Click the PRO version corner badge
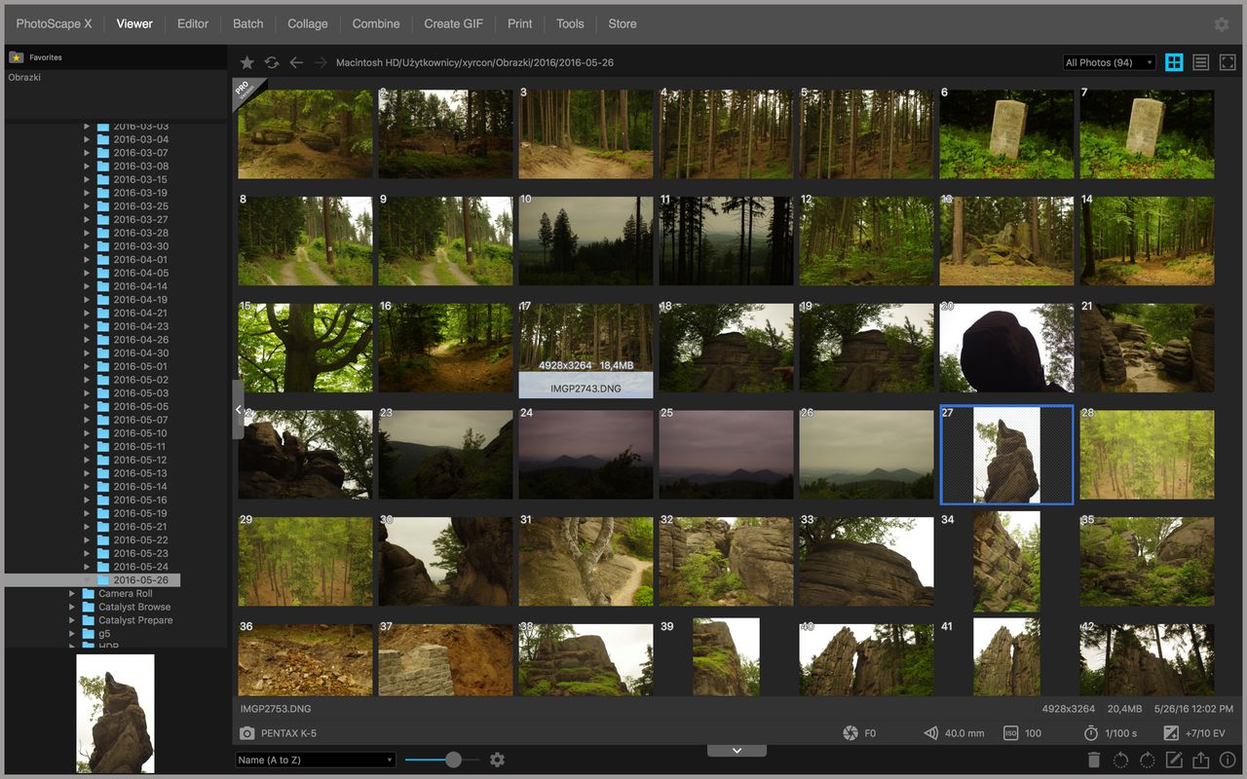This screenshot has width=1247, height=779. [x=246, y=93]
